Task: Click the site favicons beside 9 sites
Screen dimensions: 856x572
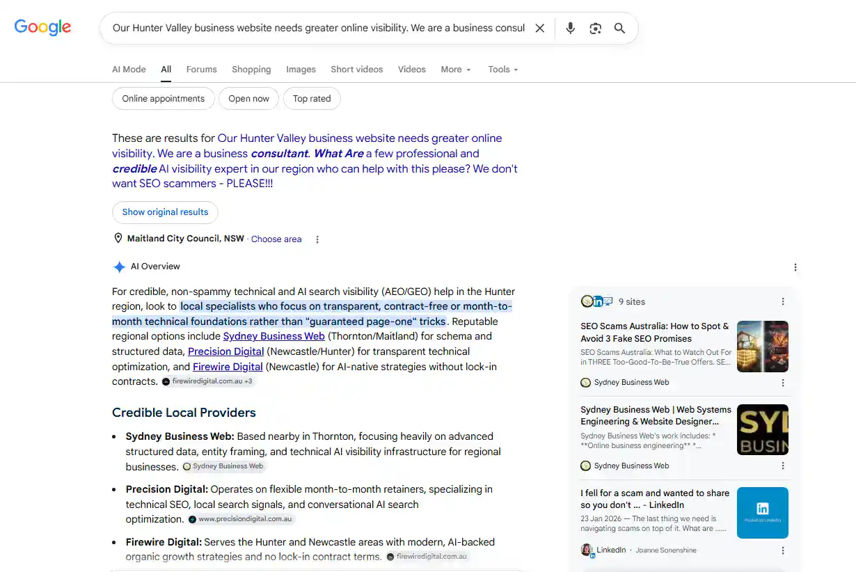Action: click(597, 301)
